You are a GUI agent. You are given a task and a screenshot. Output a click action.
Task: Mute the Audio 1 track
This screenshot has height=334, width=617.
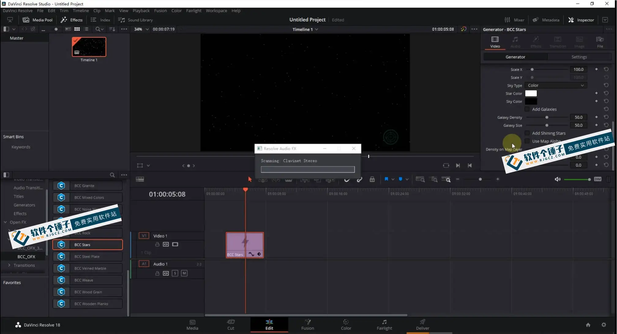184,273
